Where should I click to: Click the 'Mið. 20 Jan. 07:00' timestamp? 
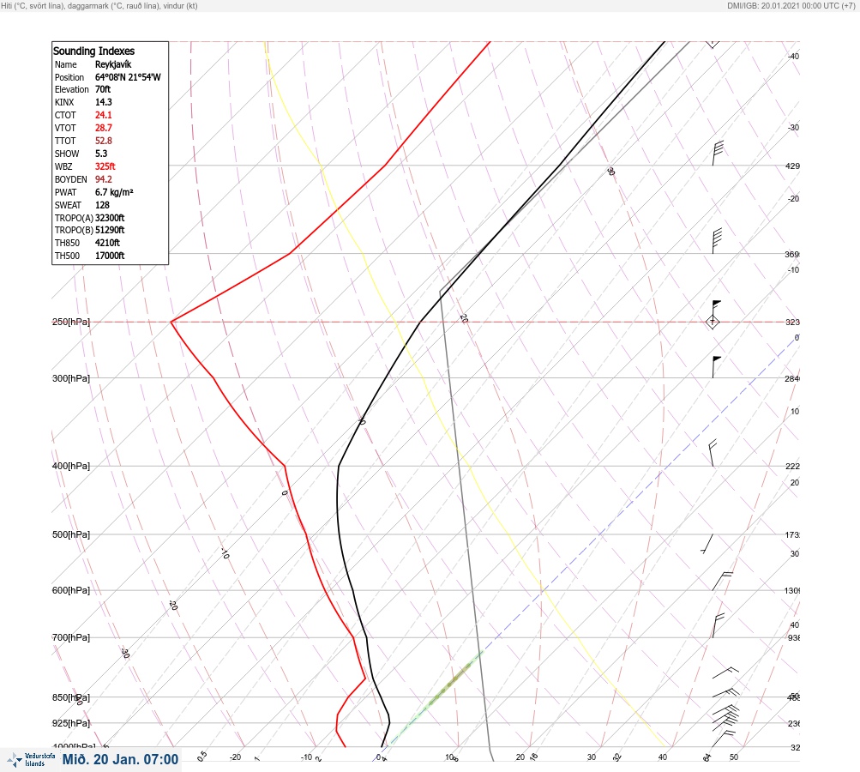coord(120,759)
